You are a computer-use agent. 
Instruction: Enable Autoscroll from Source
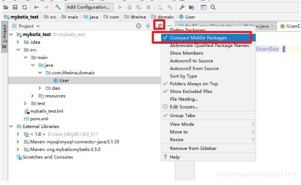click(x=208, y=68)
